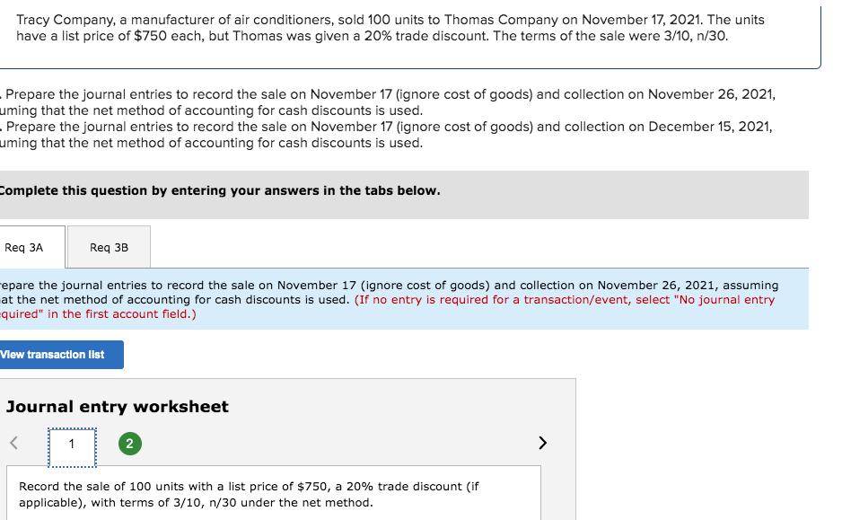Click the Journal entry worksheet heading

[x=118, y=407]
